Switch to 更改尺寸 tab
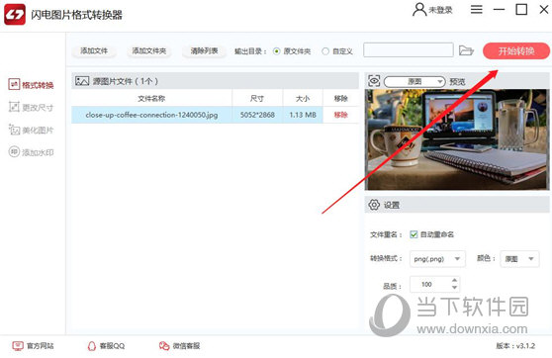Viewport: 552px width, 358px height. (x=31, y=107)
